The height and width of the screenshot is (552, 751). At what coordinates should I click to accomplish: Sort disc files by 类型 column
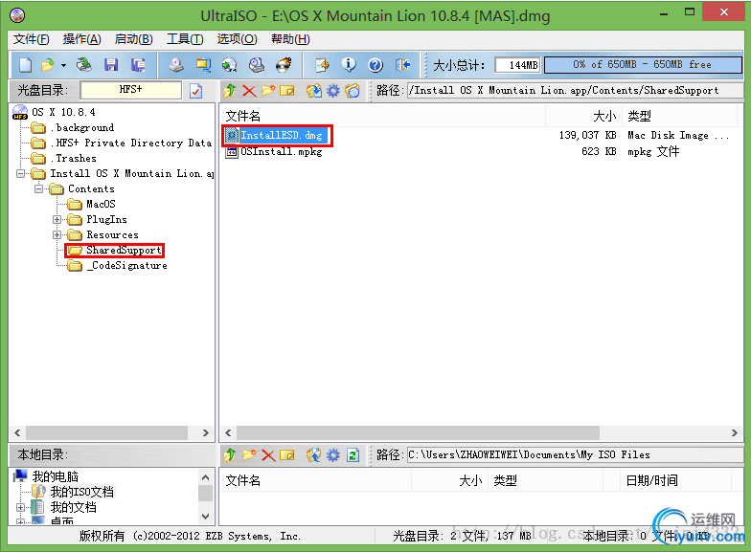point(678,116)
